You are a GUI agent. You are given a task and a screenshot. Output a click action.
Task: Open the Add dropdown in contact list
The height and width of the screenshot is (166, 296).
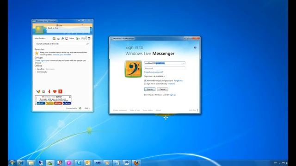87,108
